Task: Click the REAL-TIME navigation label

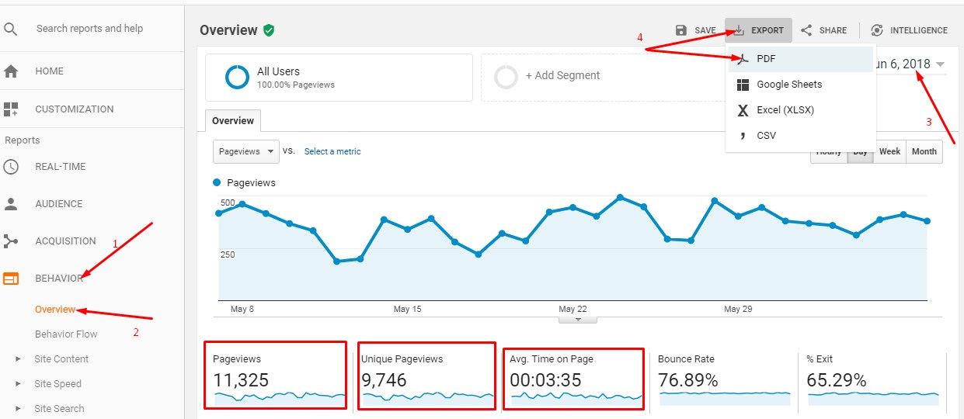Action: (61, 167)
